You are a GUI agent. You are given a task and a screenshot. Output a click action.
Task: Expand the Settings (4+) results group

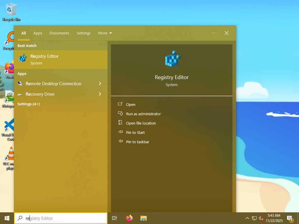point(29,104)
